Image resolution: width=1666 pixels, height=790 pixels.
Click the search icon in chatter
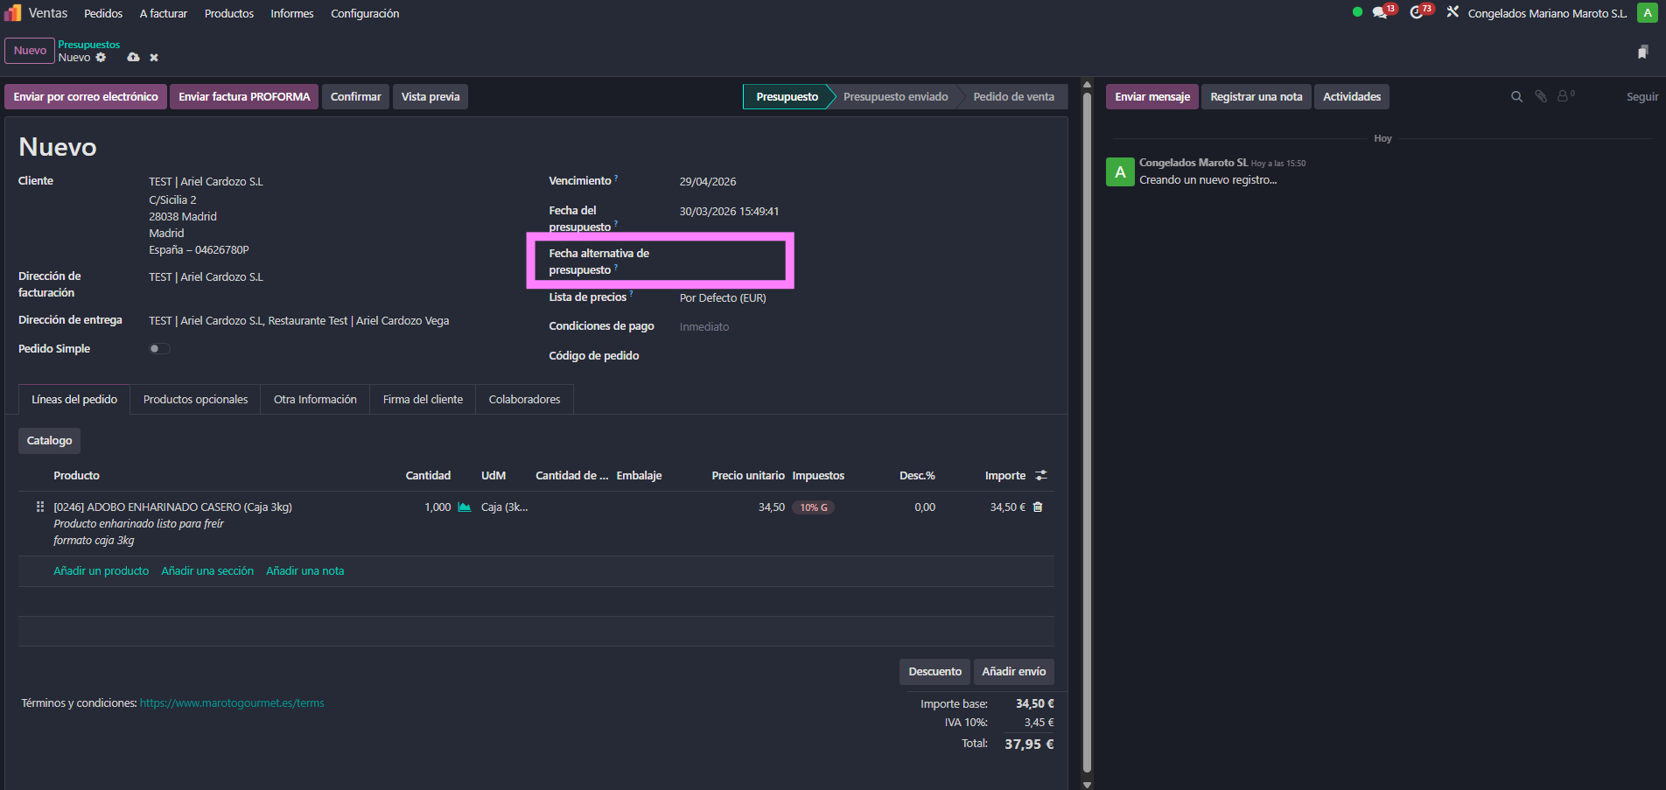(x=1516, y=97)
